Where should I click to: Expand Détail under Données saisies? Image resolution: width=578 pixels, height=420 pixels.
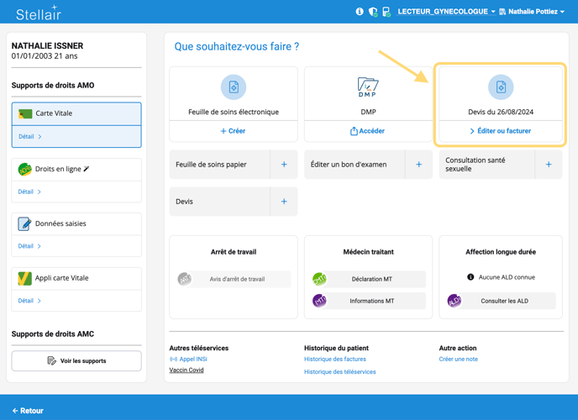(x=29, y=246)
